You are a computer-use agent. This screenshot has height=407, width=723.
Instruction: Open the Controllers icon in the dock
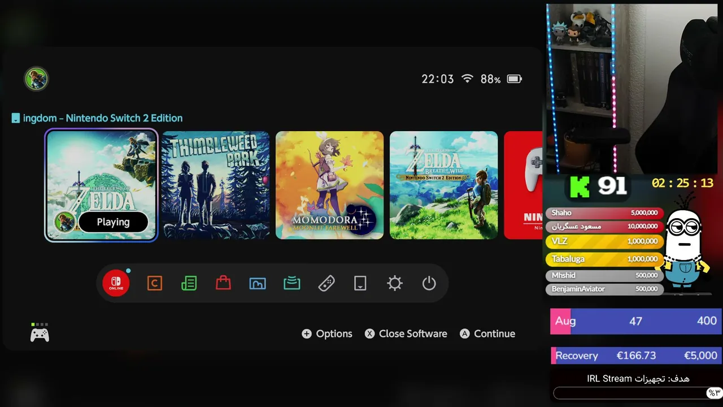tap(326, 283)
